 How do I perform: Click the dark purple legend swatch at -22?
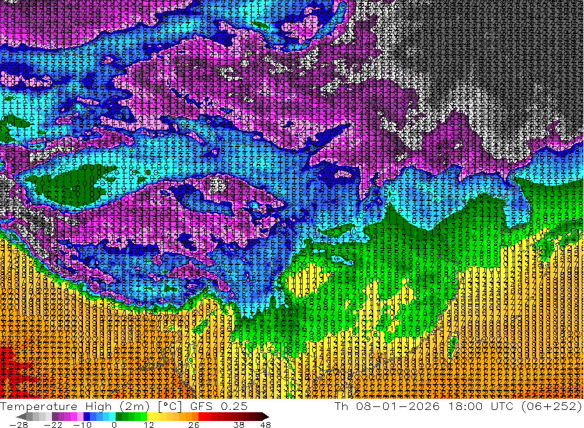(55, 416)
